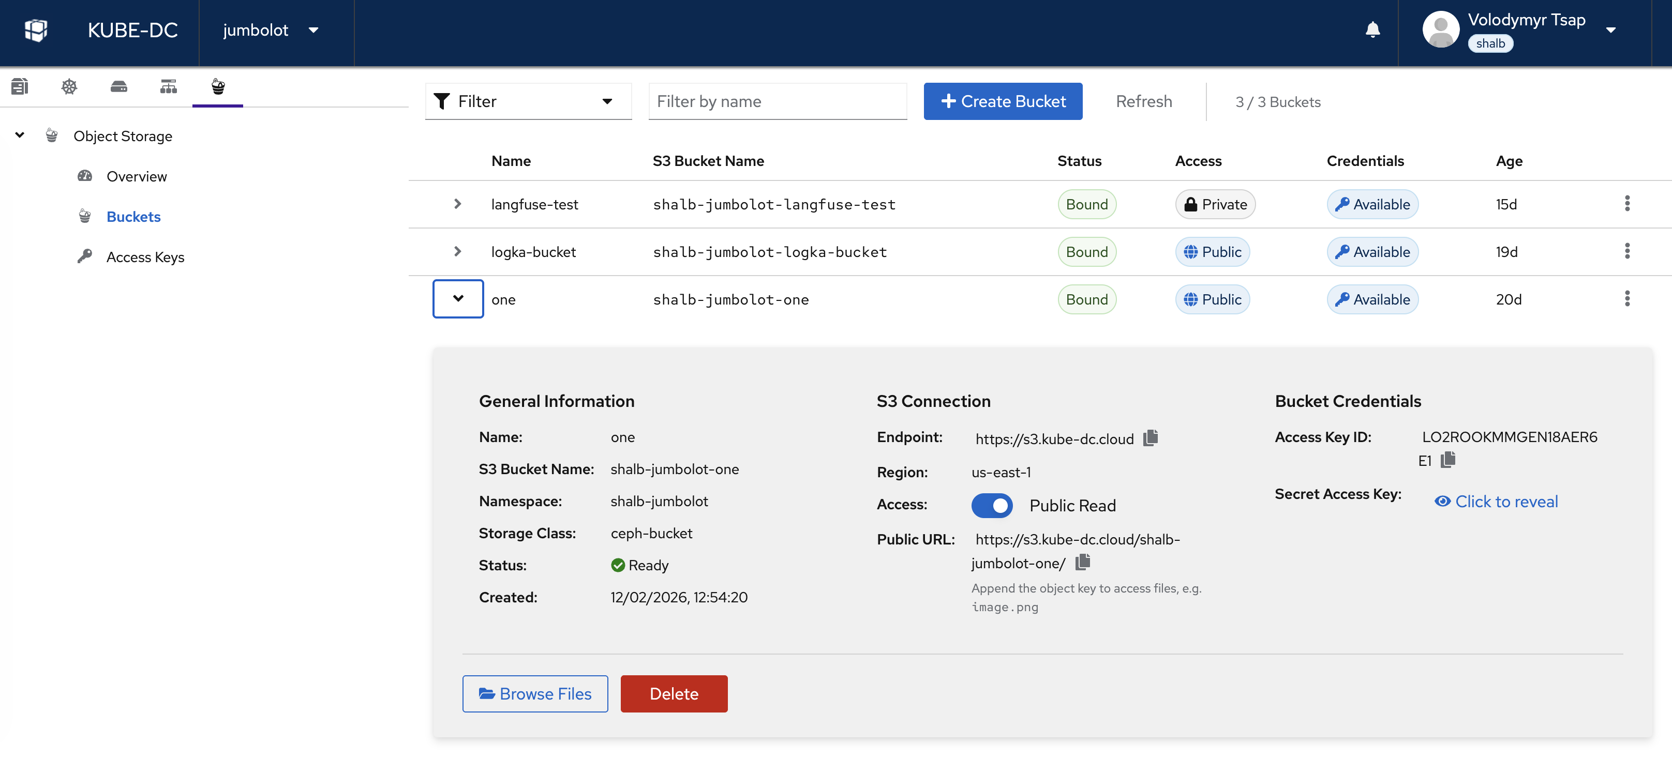
Task: Open the Overview sidebar item
Action: [136, 176]
